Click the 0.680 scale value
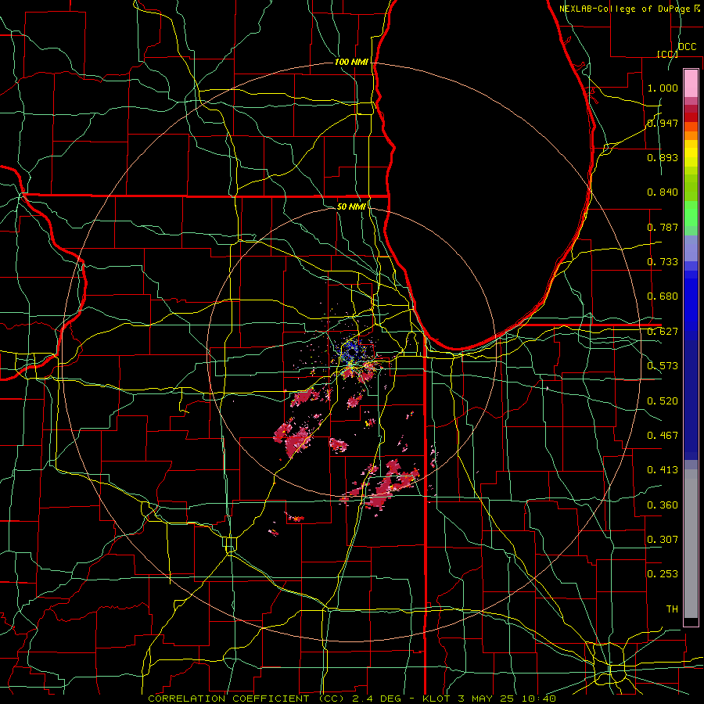Screen dimensions: 704x704 (663, 296)
